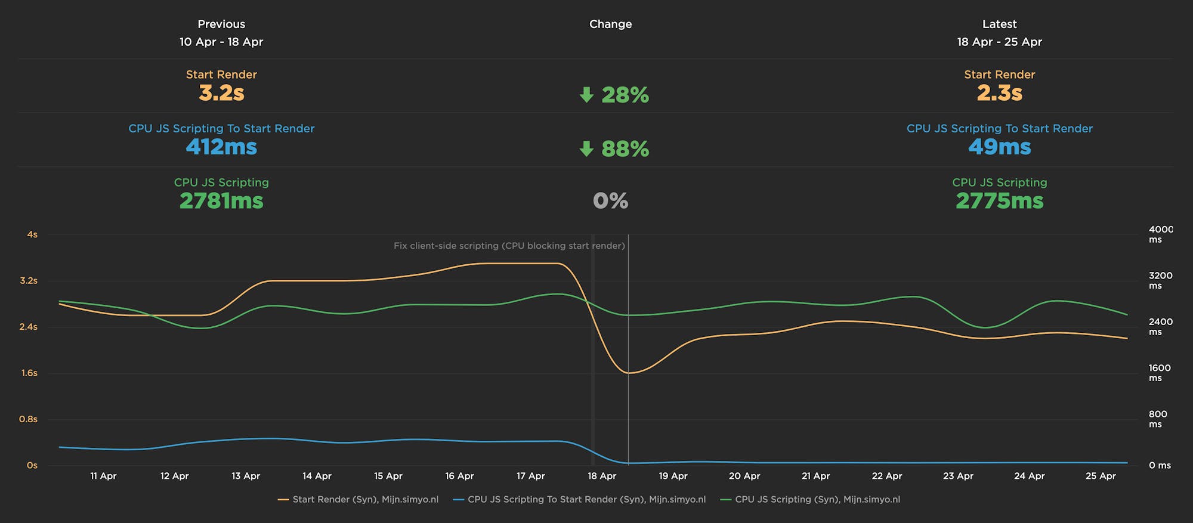
Task: Hide the CPU JS Scripting To Start Render legend series
Action: pos(586,500)
